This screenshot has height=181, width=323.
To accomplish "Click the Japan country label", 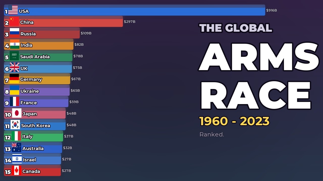I will pyautogui.click(x=30, y=114).
